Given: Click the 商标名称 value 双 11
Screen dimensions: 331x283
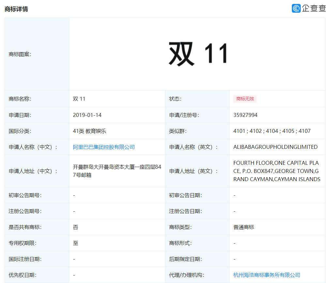Looking at the screenshot, I should tap(79, 99).
